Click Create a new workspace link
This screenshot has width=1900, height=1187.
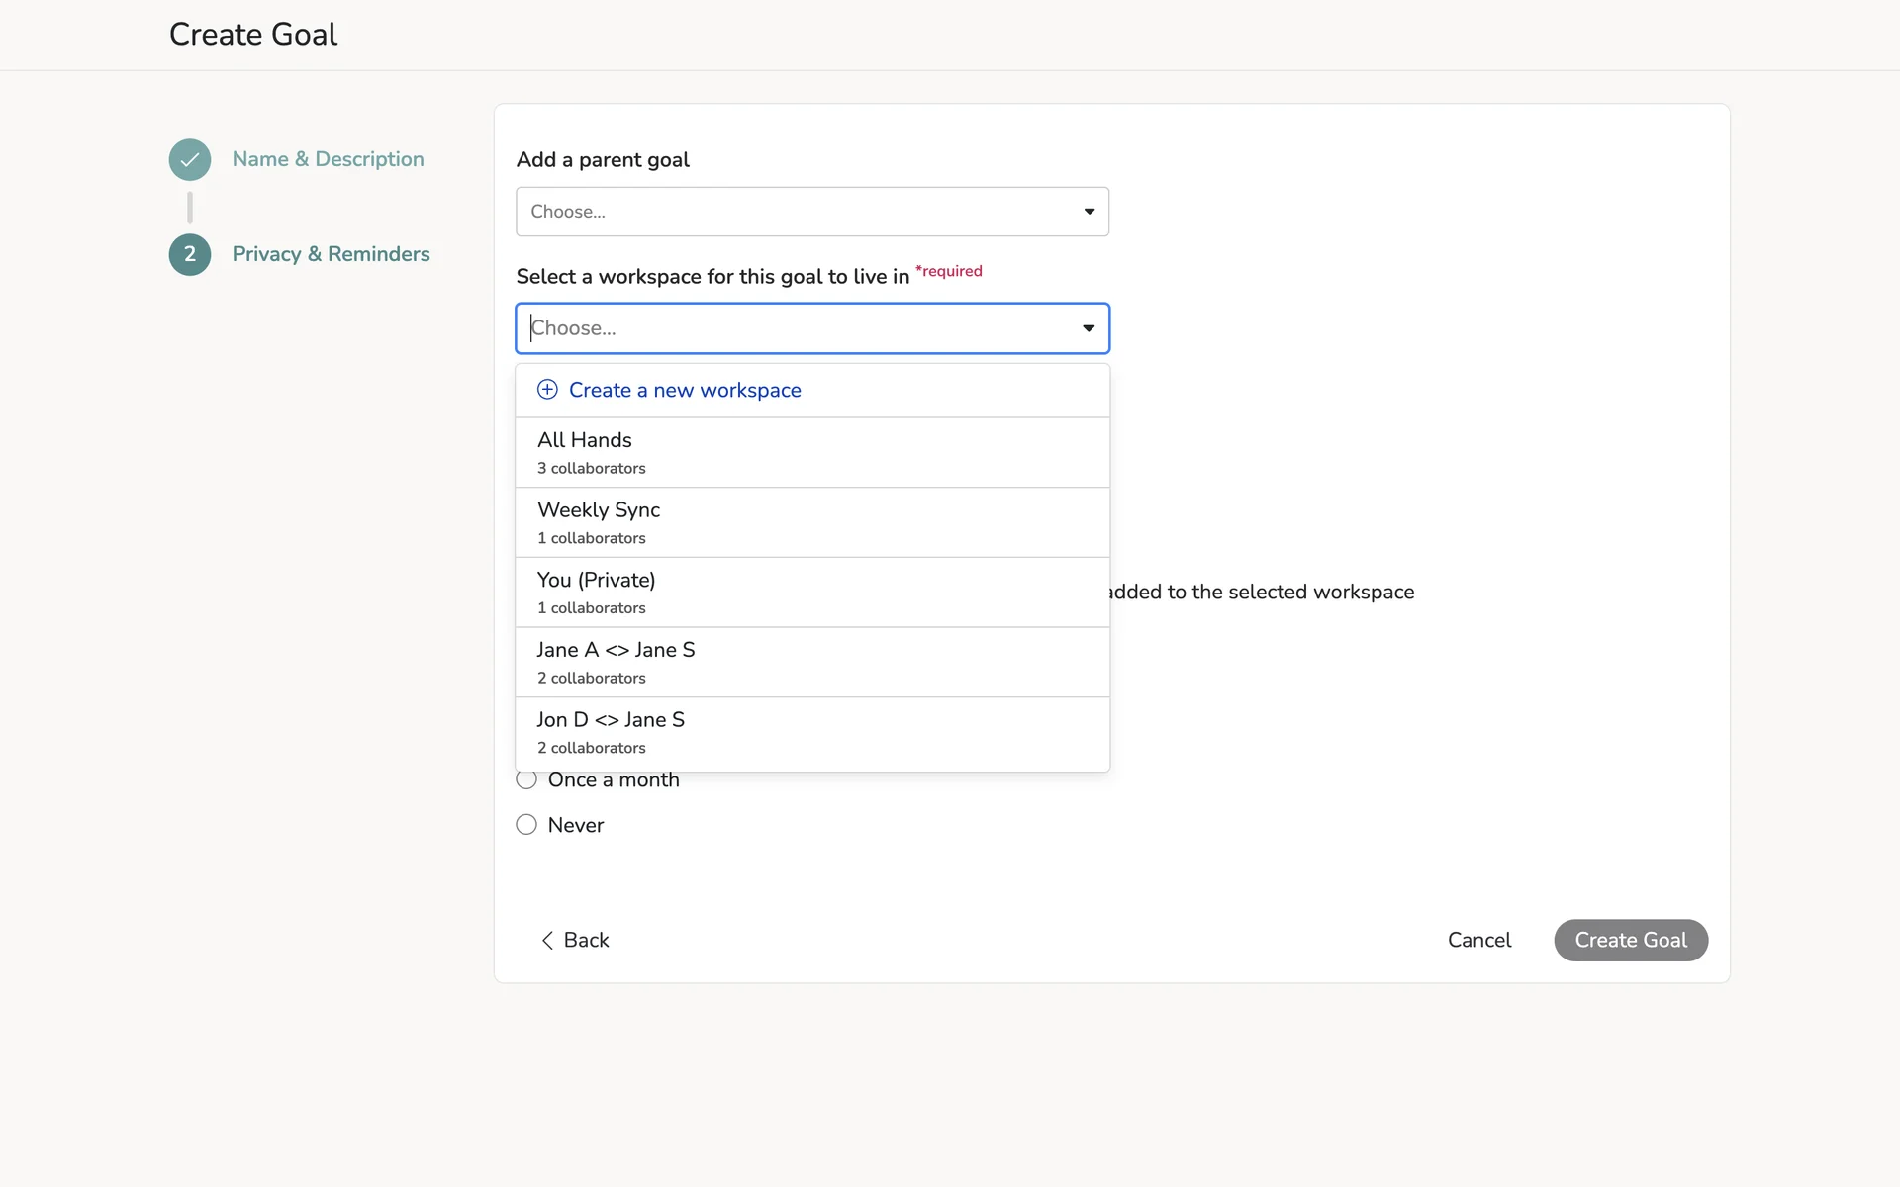685,390
